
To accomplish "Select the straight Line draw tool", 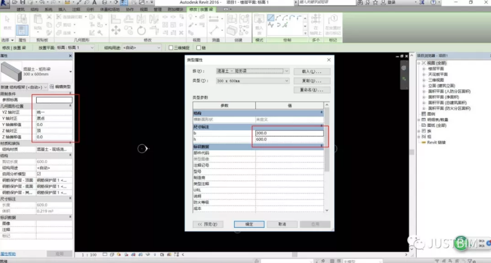I will coord(271,18).
